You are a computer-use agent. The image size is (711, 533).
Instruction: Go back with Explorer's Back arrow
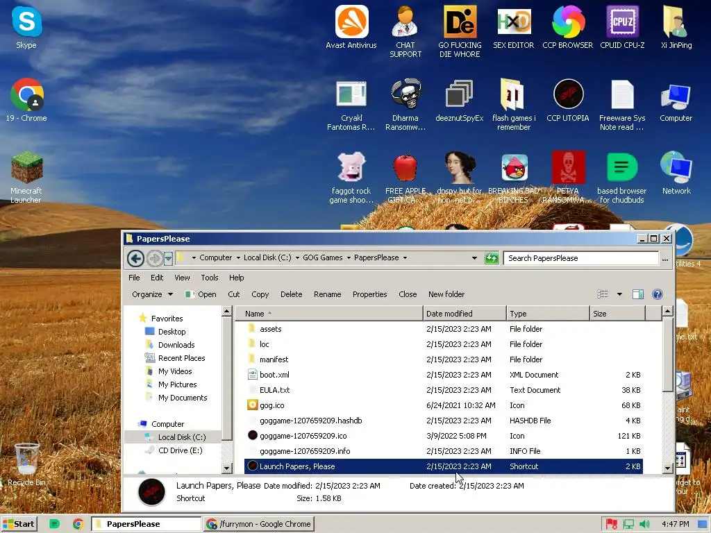pyautogui.click(x=135, y=258)
